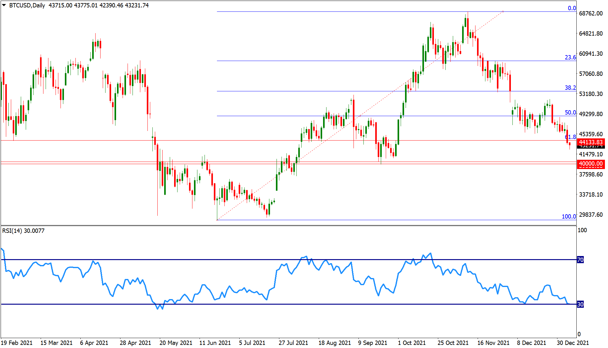Click the RSI(14) 30.0077 indicator label
The height and width of the screenshot is (348, 608).
(x=23, y=231)
